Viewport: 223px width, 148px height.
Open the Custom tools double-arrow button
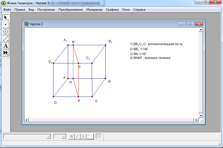pos(6,53)
